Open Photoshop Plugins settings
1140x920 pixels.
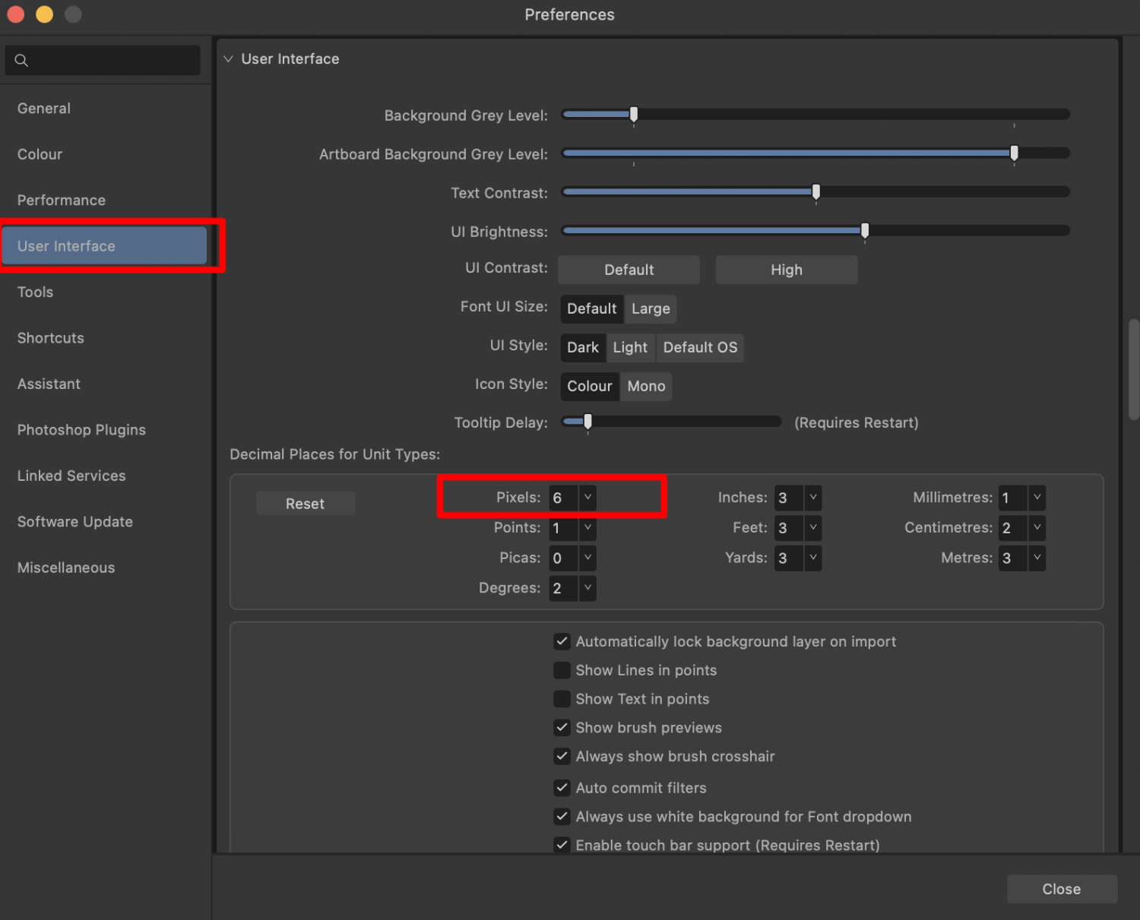81,429
